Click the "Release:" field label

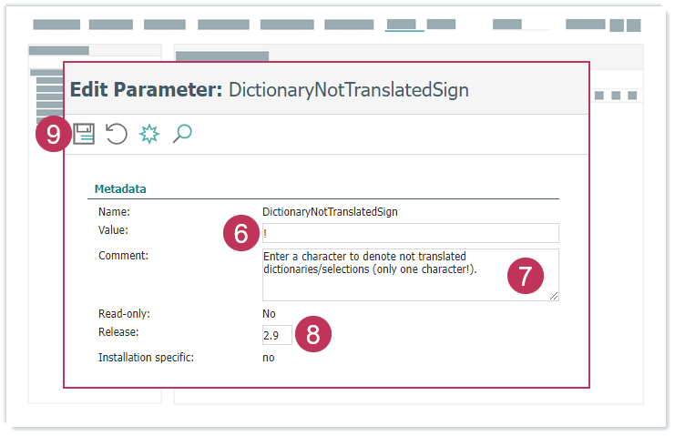coord(118,331)
